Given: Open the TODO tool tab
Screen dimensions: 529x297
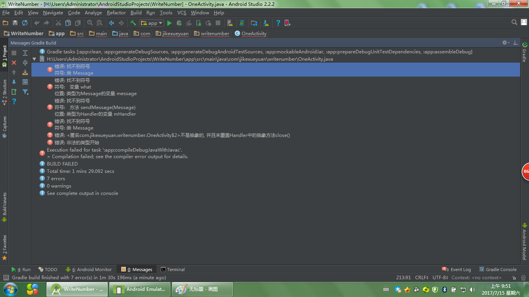Looking at the screenshot, I should tap(48, 270).
